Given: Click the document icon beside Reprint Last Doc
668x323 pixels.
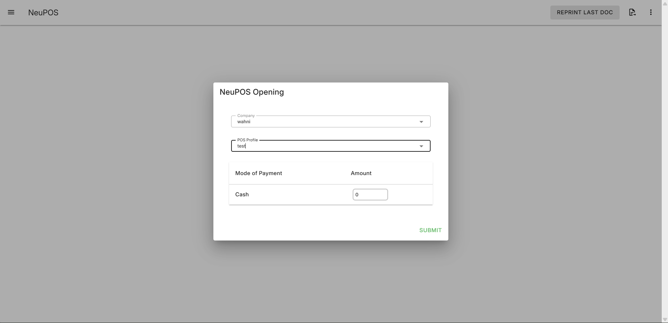Looking at the screenshot, I should point(632,13).
